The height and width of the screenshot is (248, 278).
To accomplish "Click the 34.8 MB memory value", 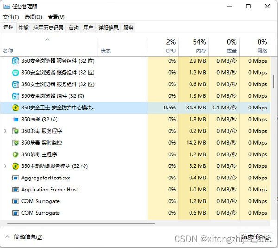I will 196,108.
